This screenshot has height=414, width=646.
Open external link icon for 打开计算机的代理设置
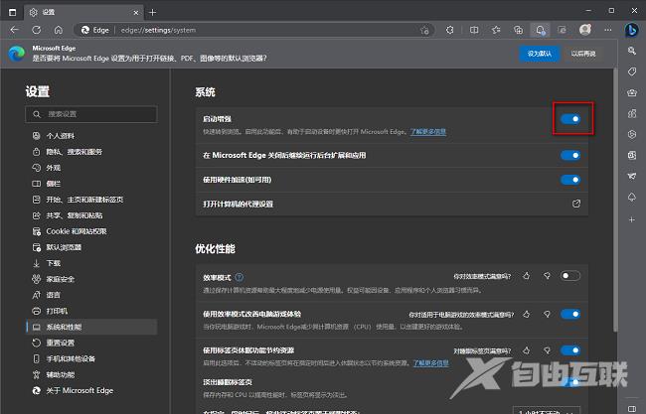576,204
